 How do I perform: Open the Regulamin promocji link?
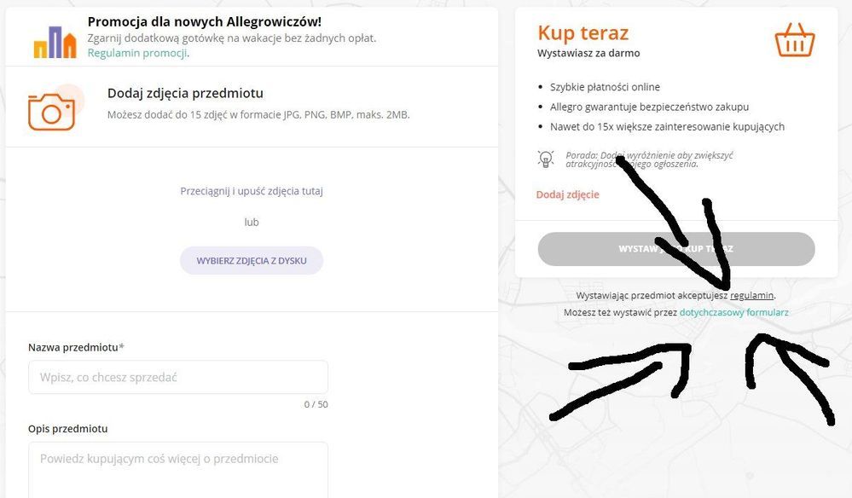click(x=137, y=53)
